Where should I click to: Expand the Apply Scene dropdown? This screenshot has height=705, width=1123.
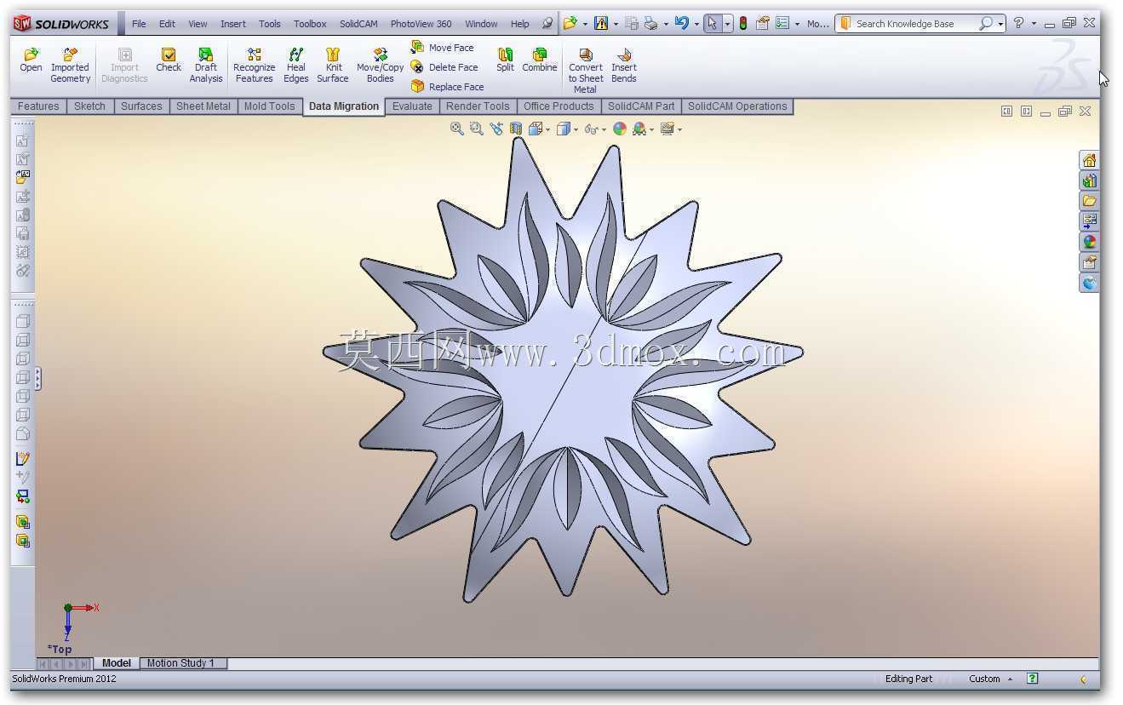pyautogui.click(x=652, y=129)
